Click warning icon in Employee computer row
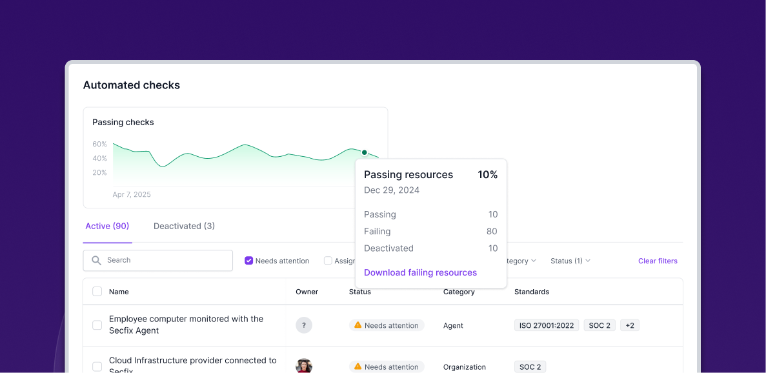This screenshot has width=766, height=373. [358, 325]
